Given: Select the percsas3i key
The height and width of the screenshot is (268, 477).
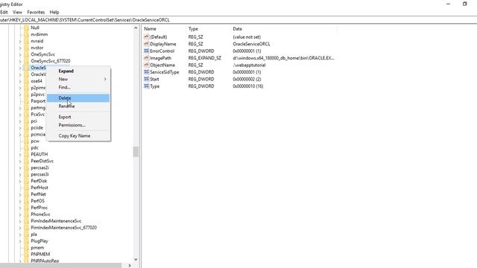Looking at the screenshot, I should pos(40,174).
